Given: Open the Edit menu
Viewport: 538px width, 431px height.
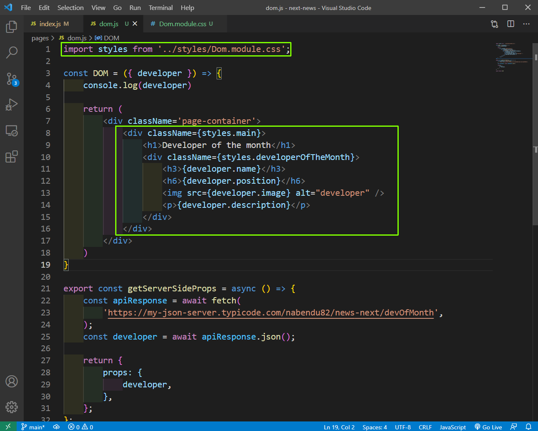Looking at the screenshot, I should coord(44,7).
